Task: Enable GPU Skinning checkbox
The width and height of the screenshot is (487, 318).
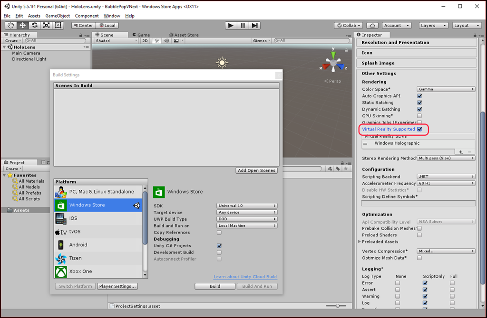Action: [x=419, y=116]
